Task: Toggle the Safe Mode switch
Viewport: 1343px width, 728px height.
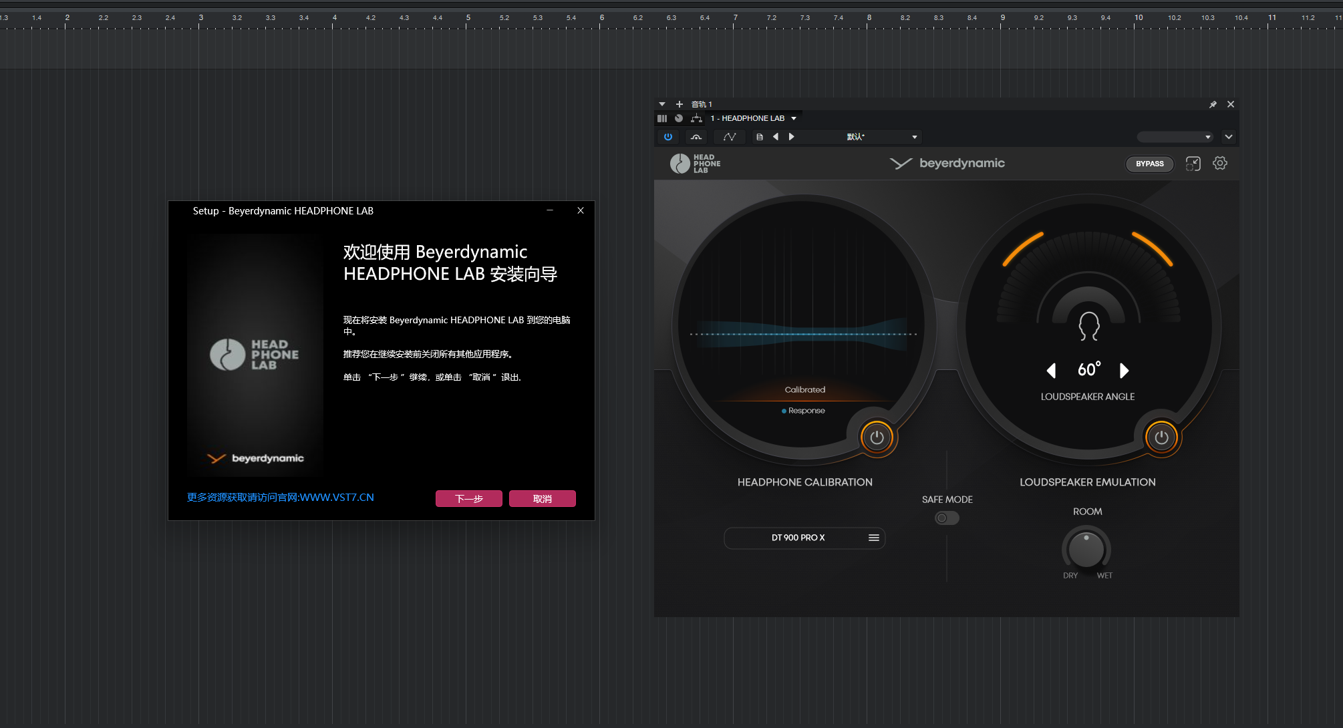Action: pyautogui.click(x=946, y=518)
